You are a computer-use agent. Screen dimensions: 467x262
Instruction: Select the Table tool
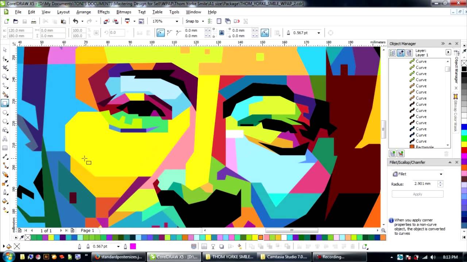coord(5,148)
